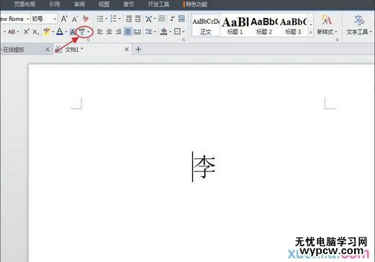Expand highlight color dropdown arrow
The height and width of the screenshot is (262, 375).
[x=53, y=32]
